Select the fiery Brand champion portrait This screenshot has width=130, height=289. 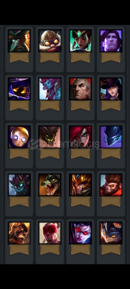click(19, 233)
